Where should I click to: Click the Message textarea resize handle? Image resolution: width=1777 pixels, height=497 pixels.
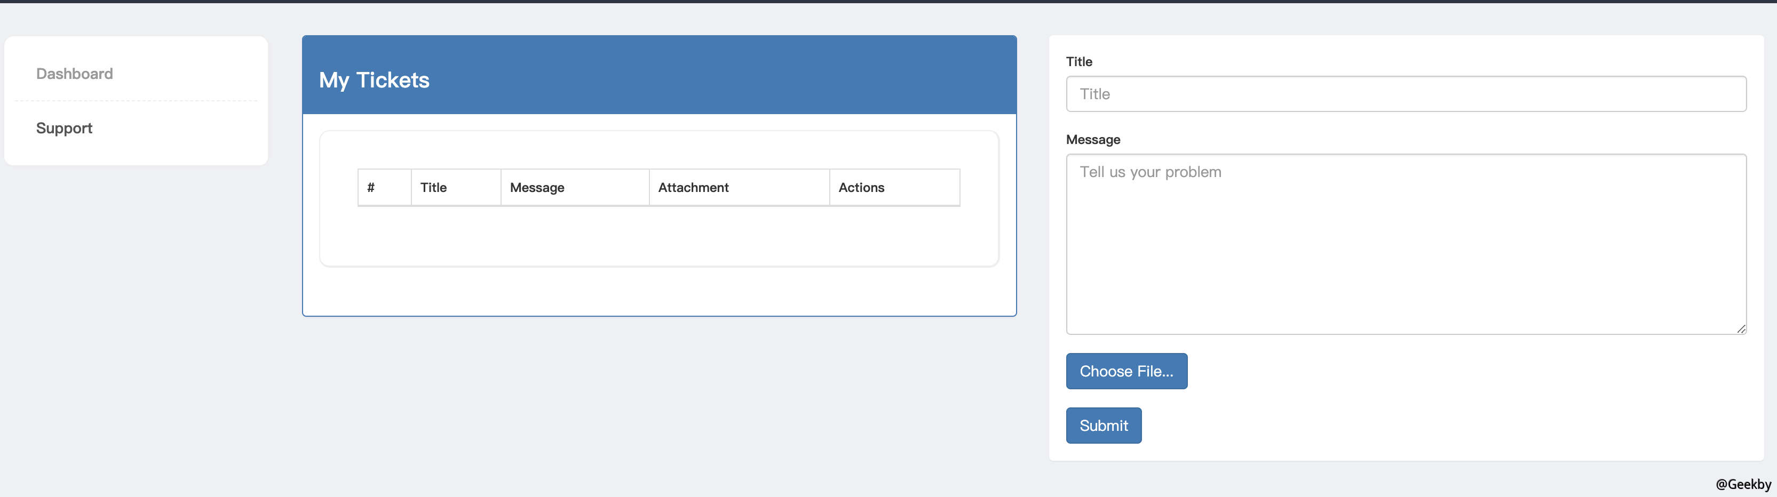coord(1741,330)
